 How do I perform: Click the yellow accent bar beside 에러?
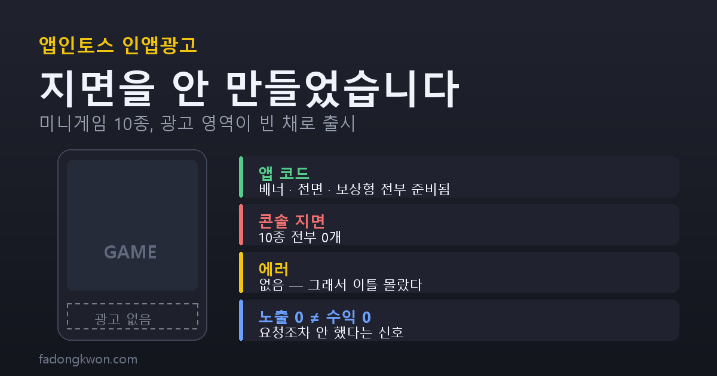pyautogui.click(x=241, y=273)
